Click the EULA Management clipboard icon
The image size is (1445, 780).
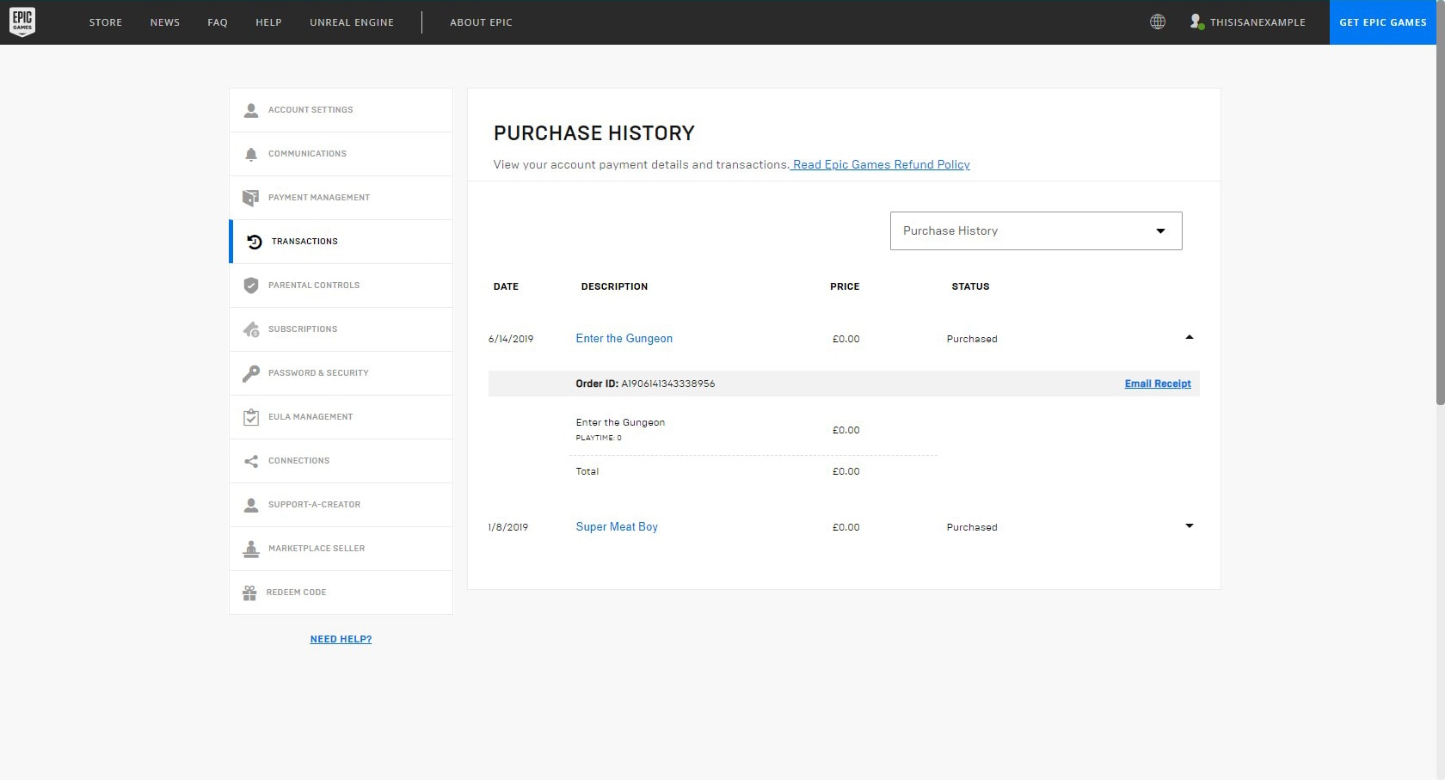[251, 417]
